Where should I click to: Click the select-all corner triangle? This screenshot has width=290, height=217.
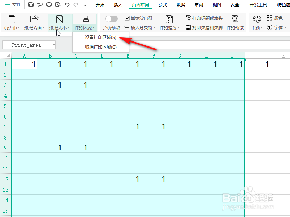(8, 56)
